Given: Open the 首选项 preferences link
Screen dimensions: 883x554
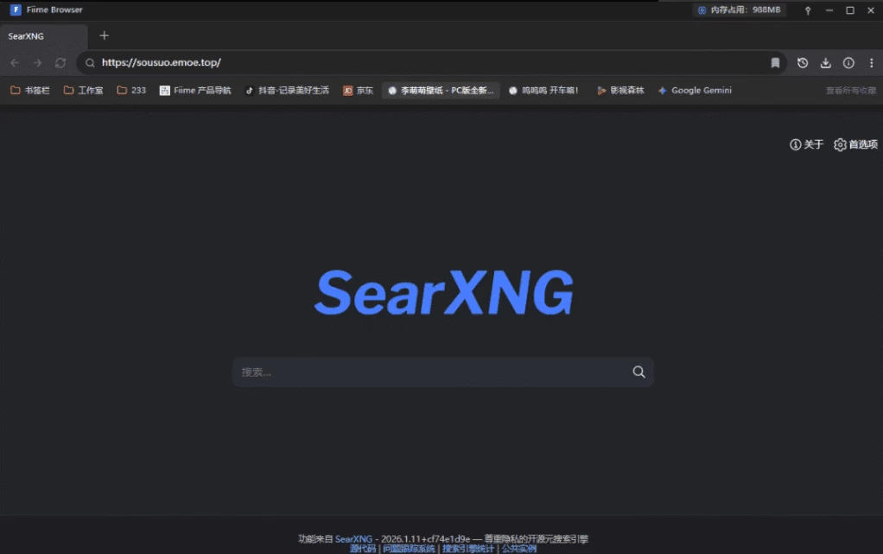Looking at the screenshot, I should [x=855, y=145].
